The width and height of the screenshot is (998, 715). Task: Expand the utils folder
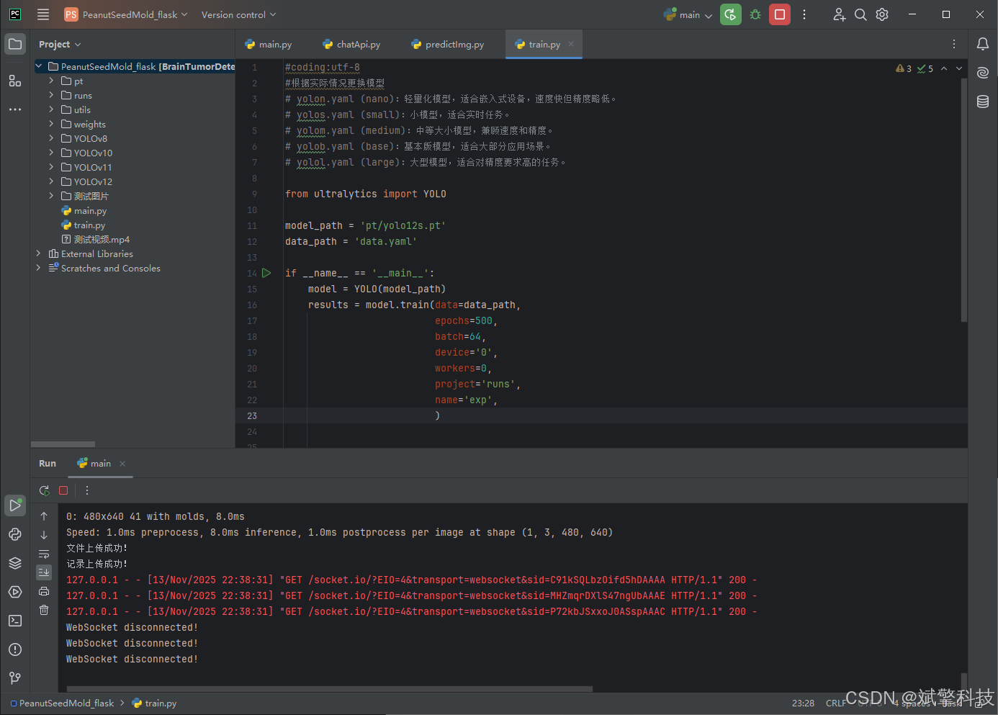51,109
